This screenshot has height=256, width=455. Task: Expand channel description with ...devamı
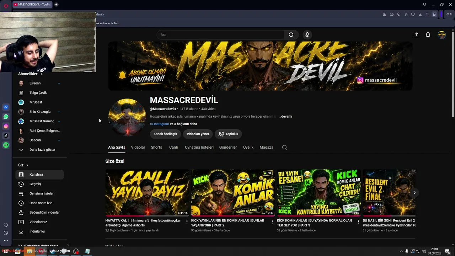click(x=285, y=116)
